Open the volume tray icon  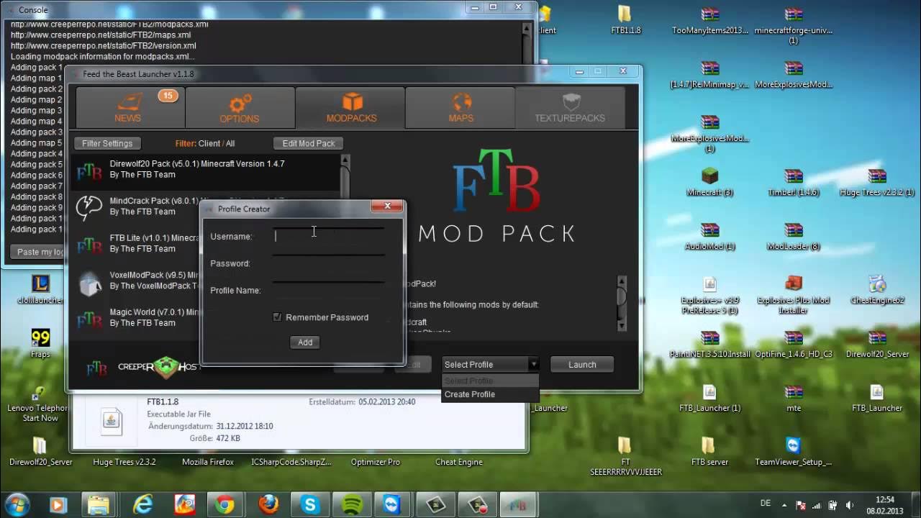pyautogui.click(x=849, y=505)
